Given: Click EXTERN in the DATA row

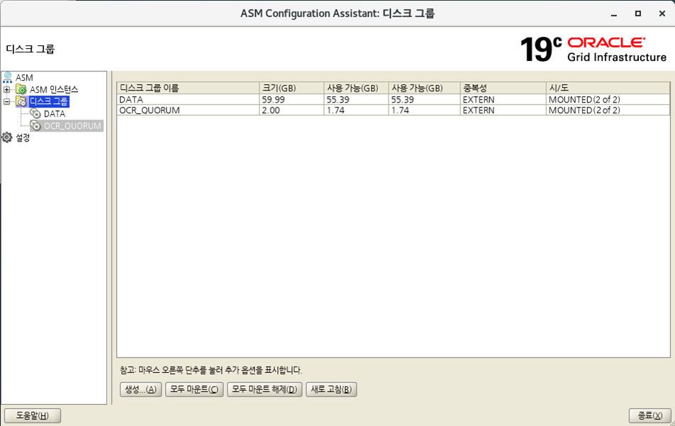Looking at the screenshot, I should click(479, 99).
